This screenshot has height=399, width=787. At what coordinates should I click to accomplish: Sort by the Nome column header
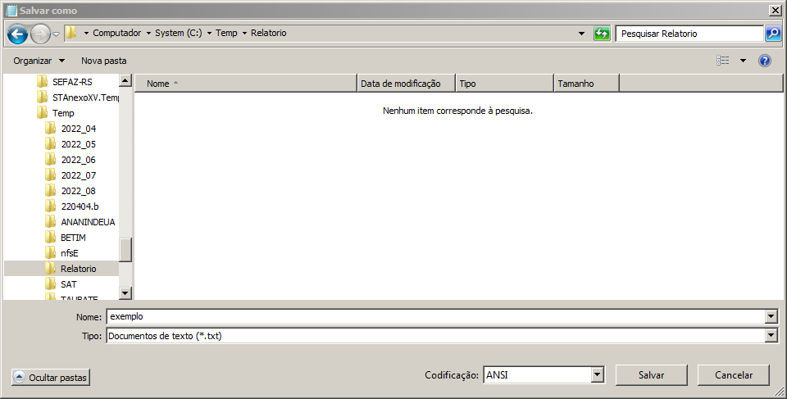click(245, 84)
